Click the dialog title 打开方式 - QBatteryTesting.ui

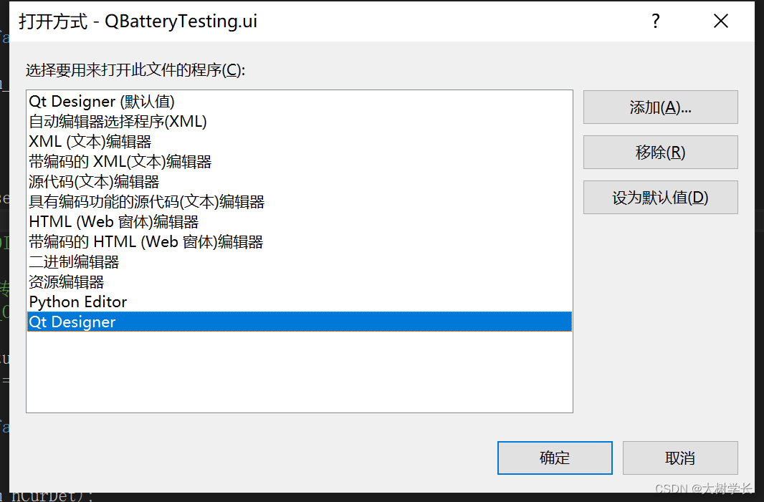(138, 22)
